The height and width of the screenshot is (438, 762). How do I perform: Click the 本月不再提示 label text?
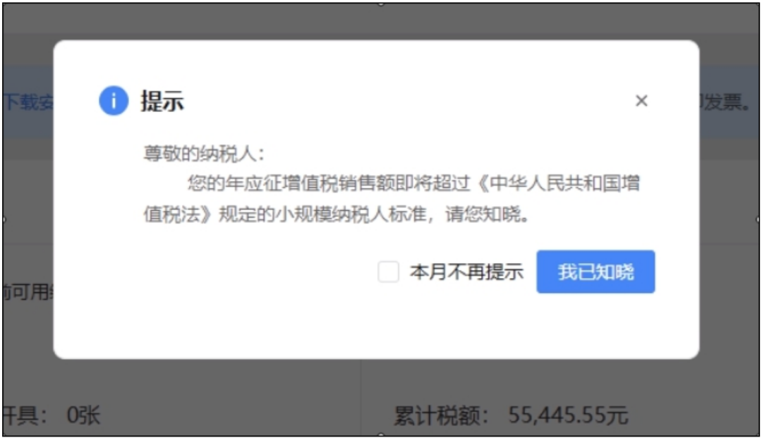tap(466, 272)
